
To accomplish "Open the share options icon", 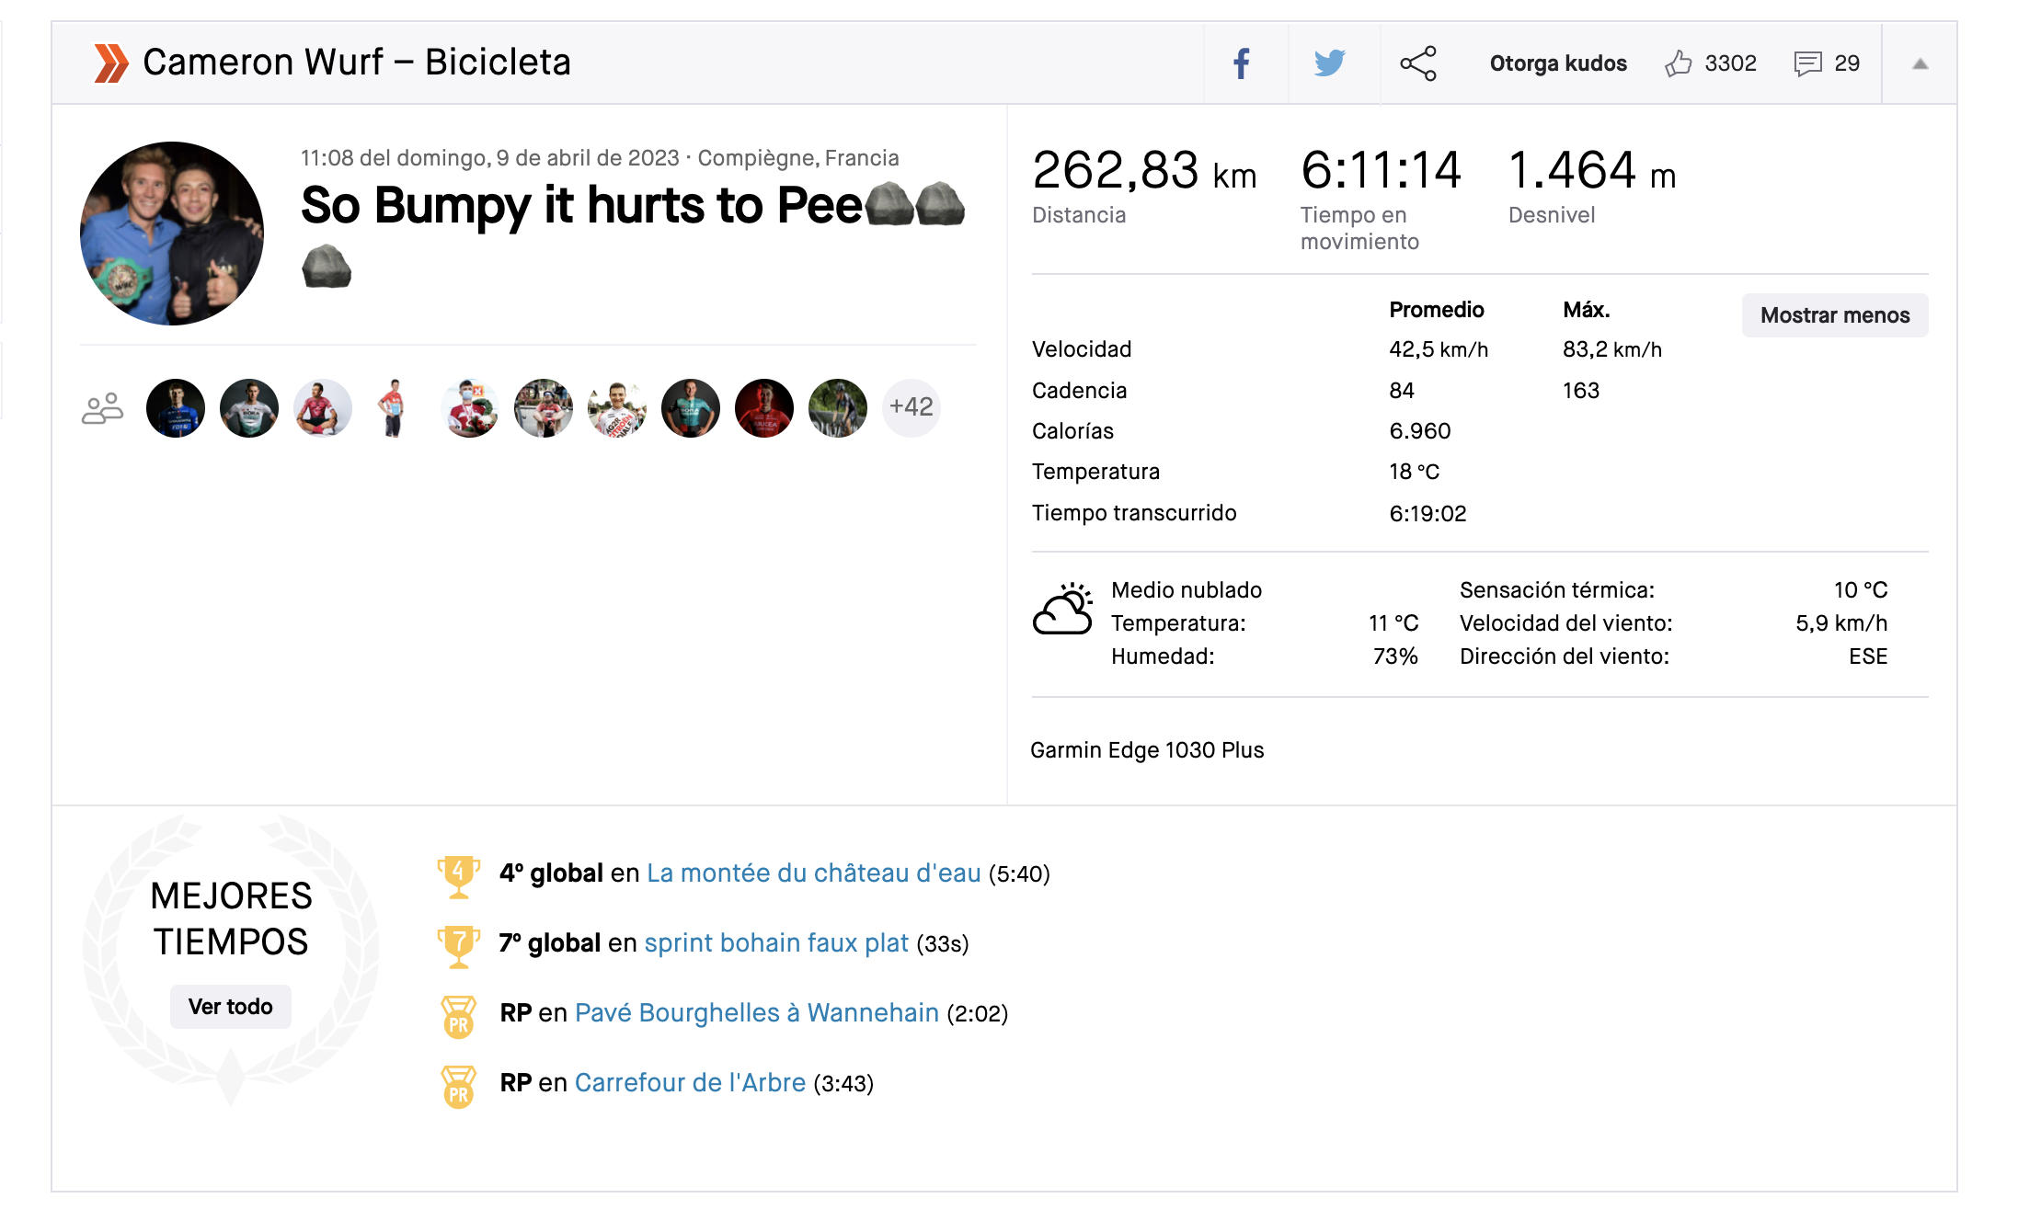I will coord(1417,63).
